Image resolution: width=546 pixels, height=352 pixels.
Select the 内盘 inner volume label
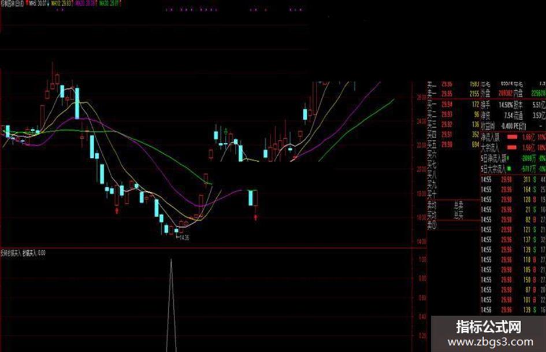coord(518,94)
